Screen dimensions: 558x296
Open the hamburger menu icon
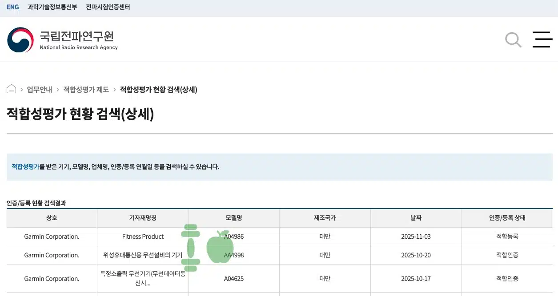coord(542,40)
